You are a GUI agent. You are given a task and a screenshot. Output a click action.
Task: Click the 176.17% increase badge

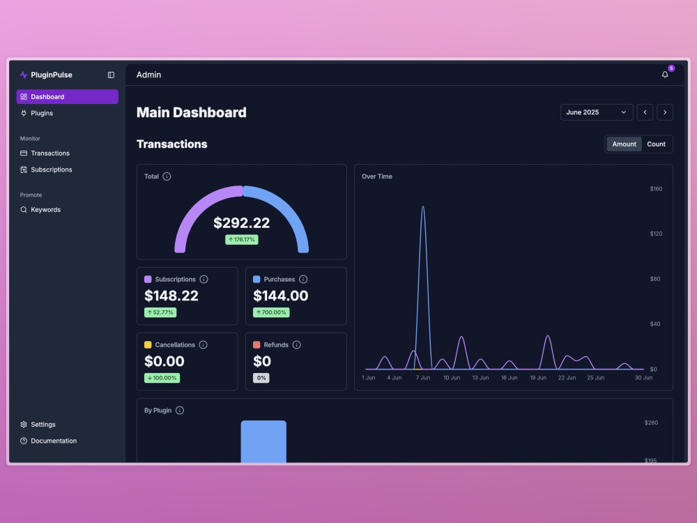point(242,239)
